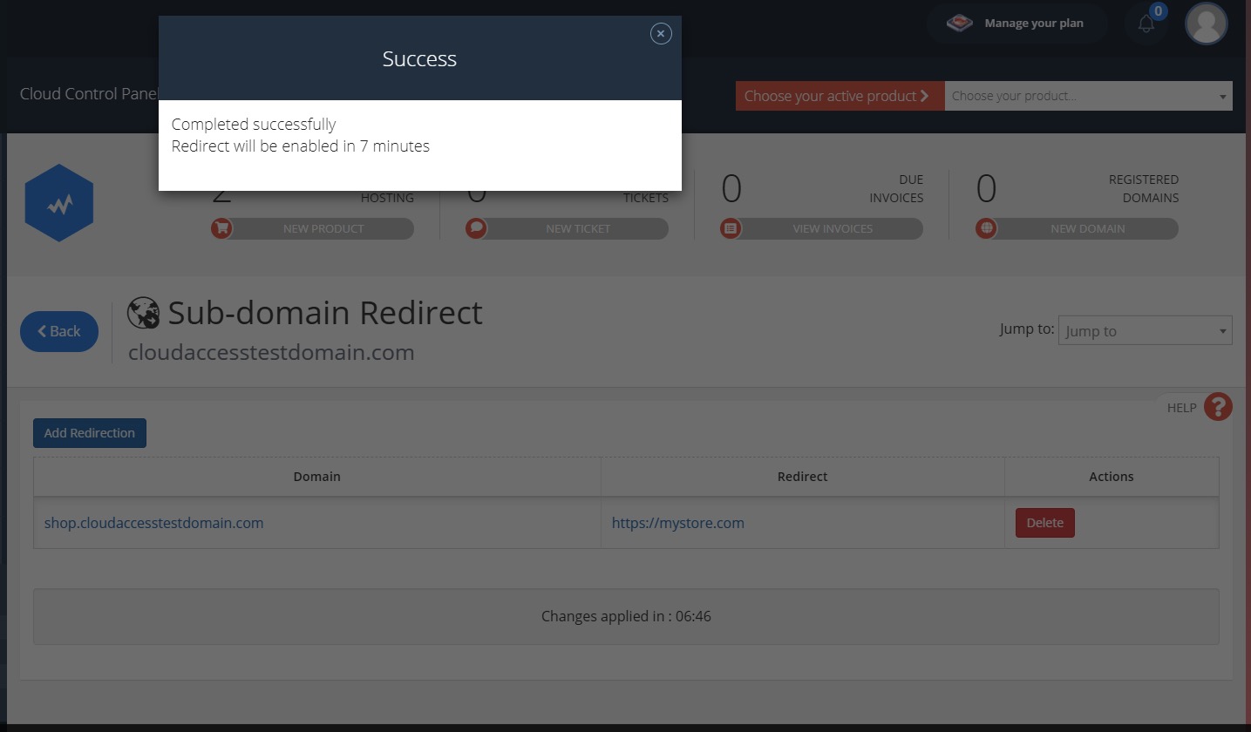Expand the Jump to dropdown
1251x732 pixels.
click(1145, 330)
